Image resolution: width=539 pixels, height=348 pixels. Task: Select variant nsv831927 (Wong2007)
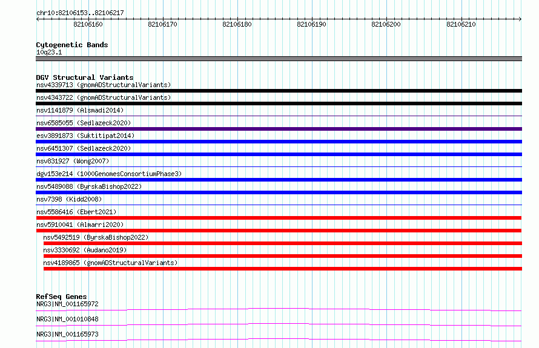[x=73, y=161]
